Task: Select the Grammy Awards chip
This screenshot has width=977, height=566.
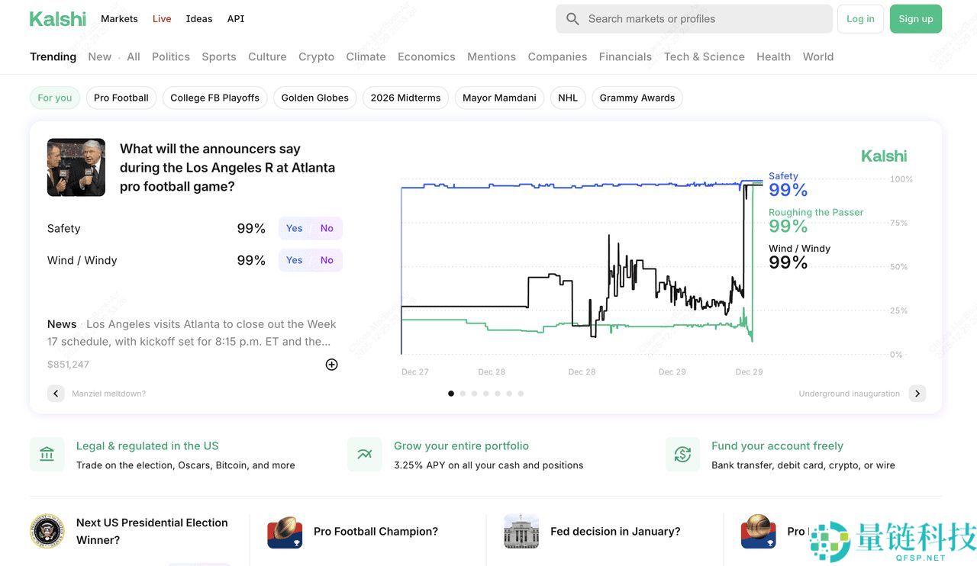Action: pos(637,98)
